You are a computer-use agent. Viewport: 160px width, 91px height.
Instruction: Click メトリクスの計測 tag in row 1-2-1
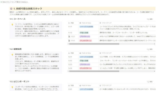86,57
